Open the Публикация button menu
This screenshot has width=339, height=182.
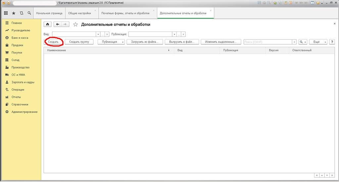click(111, 42)
